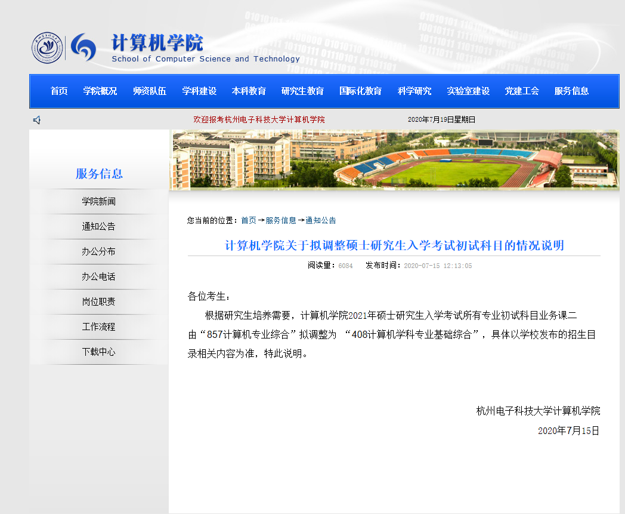The height and width of the screenshot is (514, 625).
Task: Click the greeting text 各位考生
Action: pos(209,297)
